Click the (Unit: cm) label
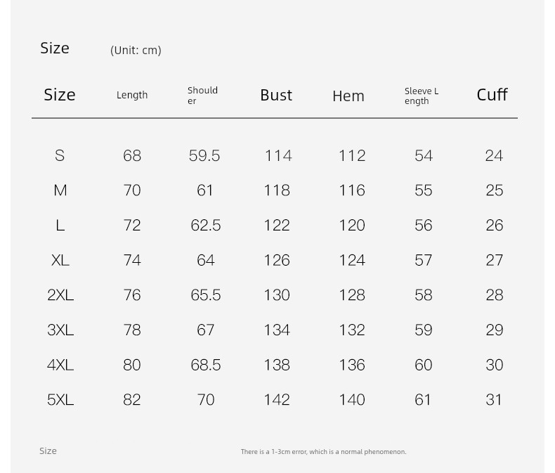Viewport: 555px width, 473px height. tap(136, 51)
